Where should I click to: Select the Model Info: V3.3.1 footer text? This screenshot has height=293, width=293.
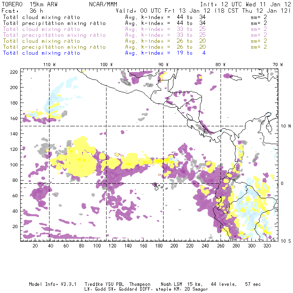click(48, 284)
